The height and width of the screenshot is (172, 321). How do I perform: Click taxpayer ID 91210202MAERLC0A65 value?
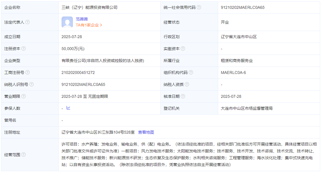point(83,84)
